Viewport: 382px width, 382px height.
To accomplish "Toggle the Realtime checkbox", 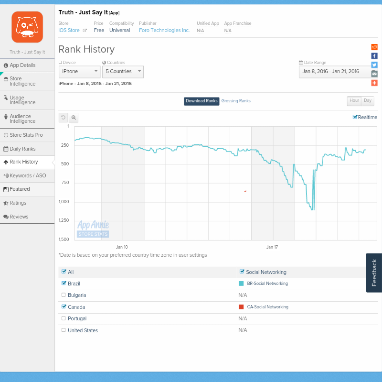I will pos(355,117).
